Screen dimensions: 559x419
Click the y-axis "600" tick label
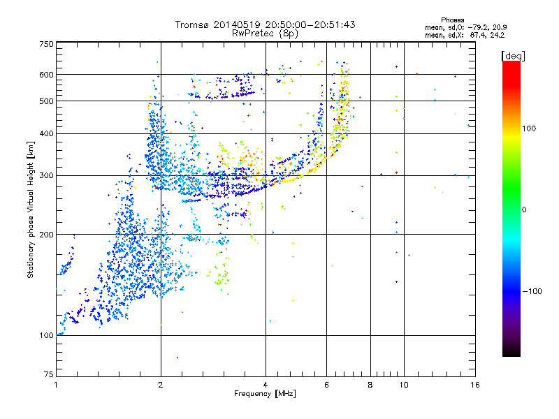coord(46,75)
